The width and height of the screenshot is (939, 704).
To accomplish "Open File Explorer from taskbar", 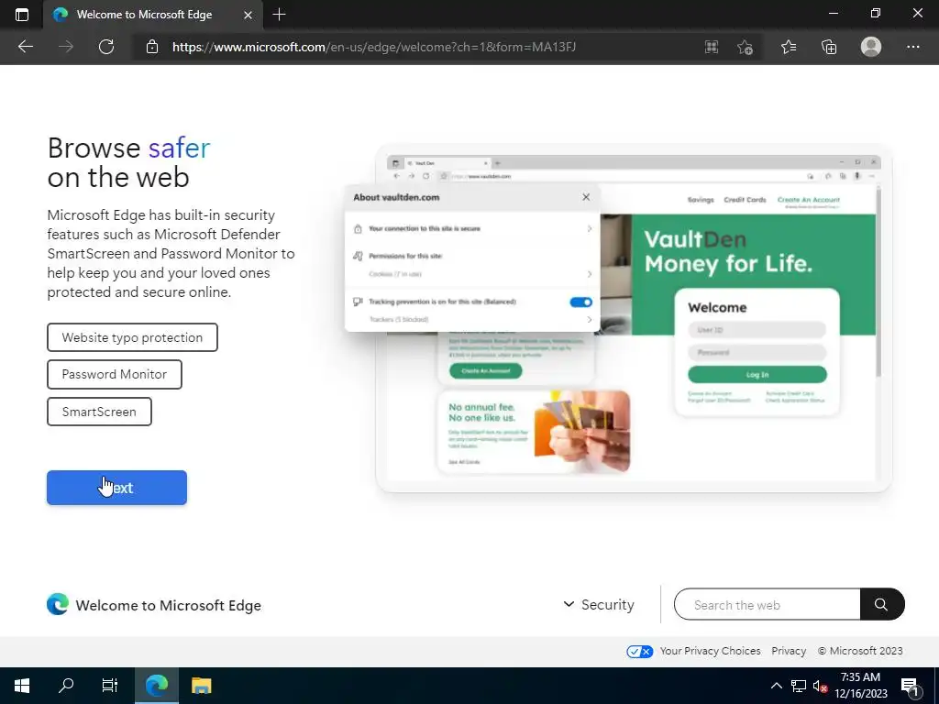I will pyautogui.click(x=201, y=686).
